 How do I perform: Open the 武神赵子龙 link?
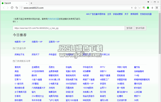pyautogui.click(x=19, y=54)
